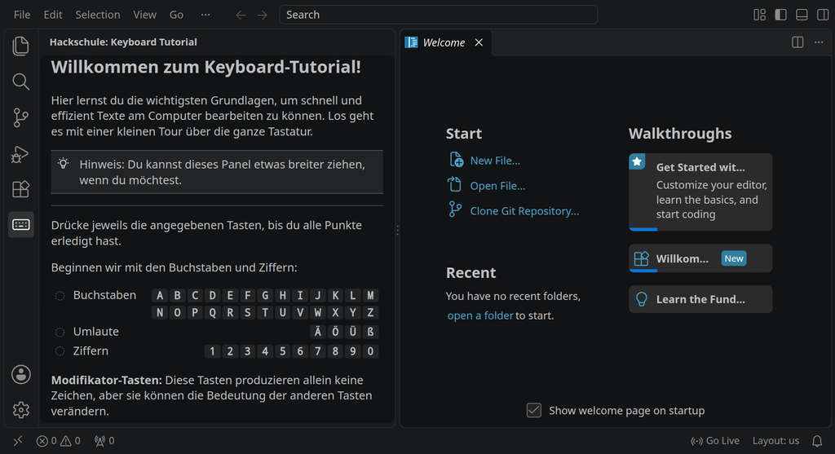835x454 pixels.
Task: Click the Z key cap in Buchstaben row
Action: [x=371, y=312]
